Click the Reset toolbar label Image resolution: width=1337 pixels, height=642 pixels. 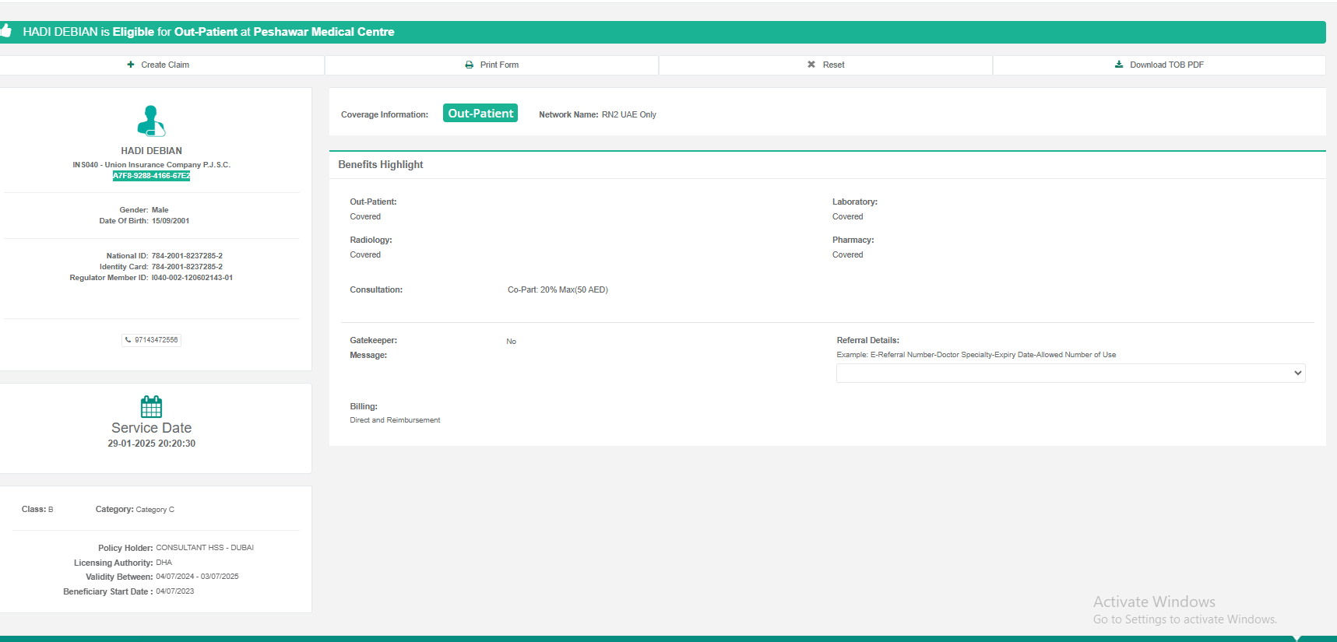(x=833, y=65)
